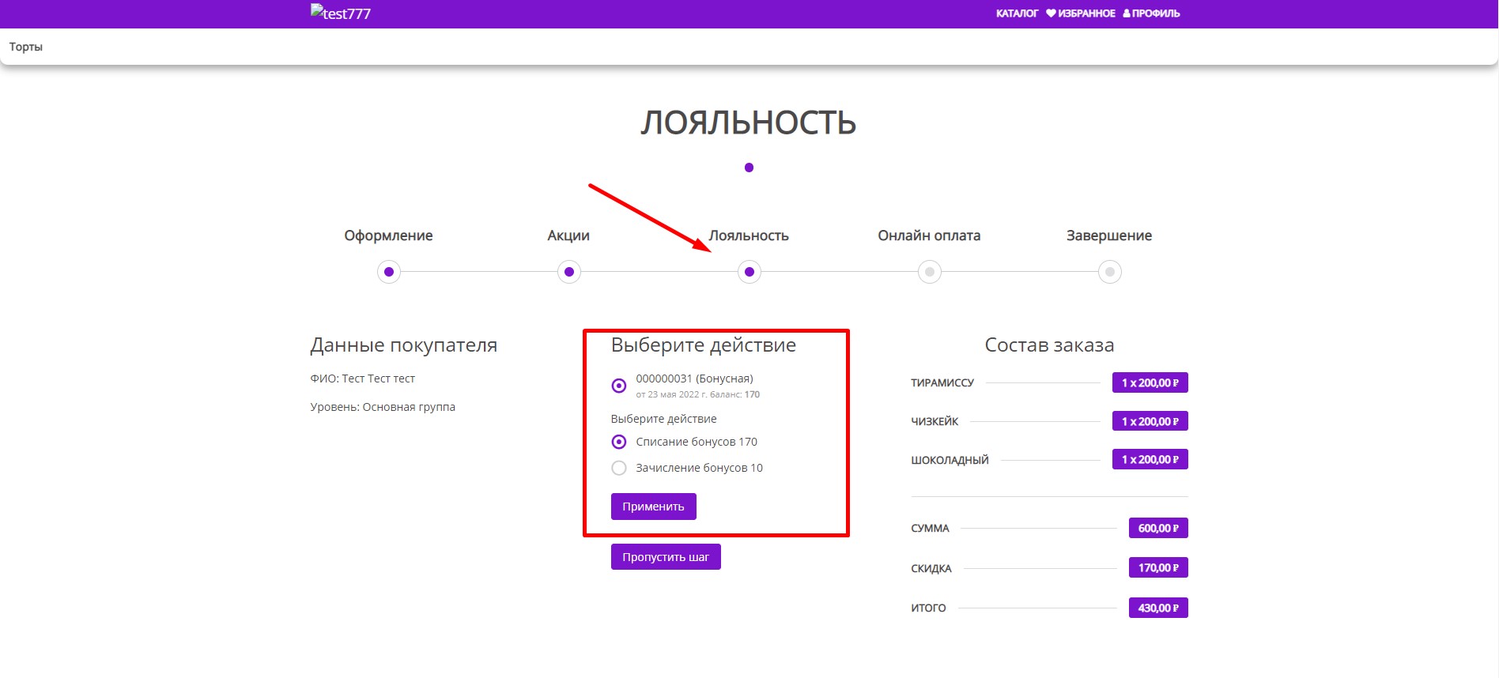Click the Лояльность step dot
Screen dimensions: 1499x678
pyautogui.click(x=749, y=272)
